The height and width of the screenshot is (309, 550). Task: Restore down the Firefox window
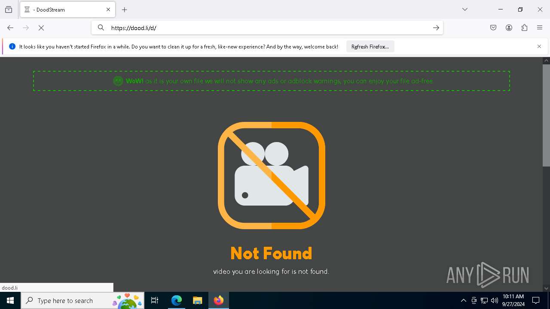520,9
